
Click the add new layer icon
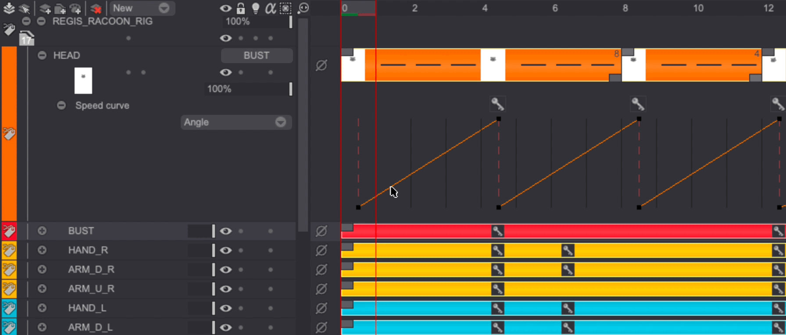point(44,8)
